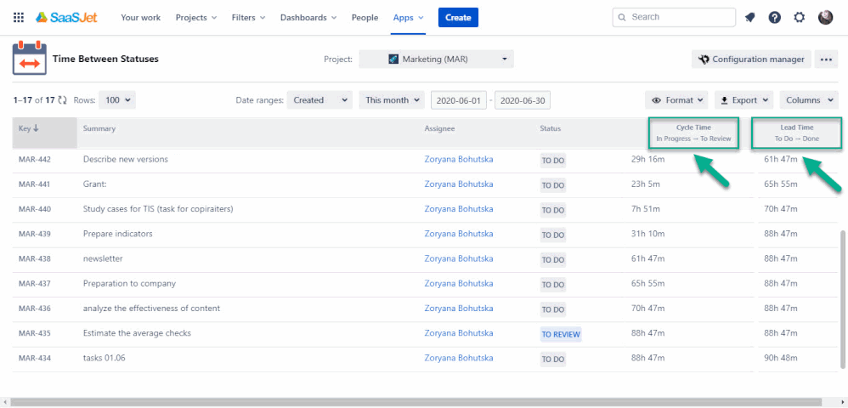Open the app switcher grid icon
This screenshot has width=848, height=408.
click(19, 17)
